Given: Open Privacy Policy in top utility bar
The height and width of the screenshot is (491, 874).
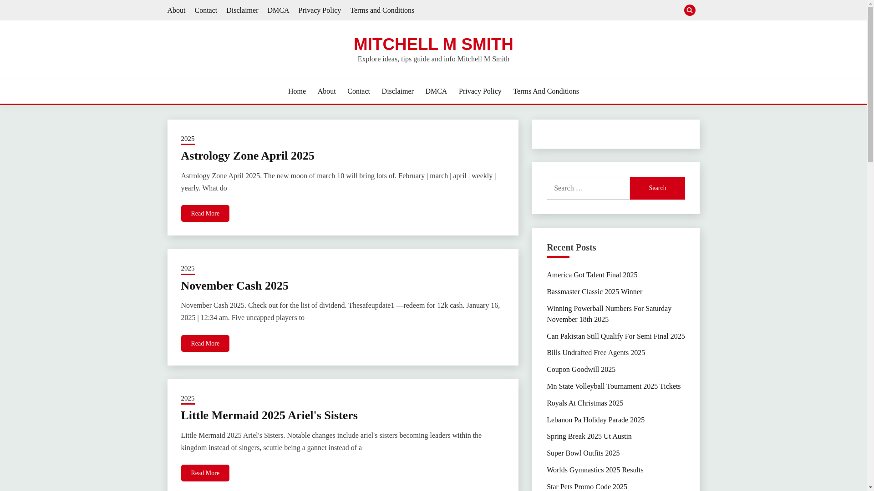Looking at the screenshot, I should click(320, 10).
